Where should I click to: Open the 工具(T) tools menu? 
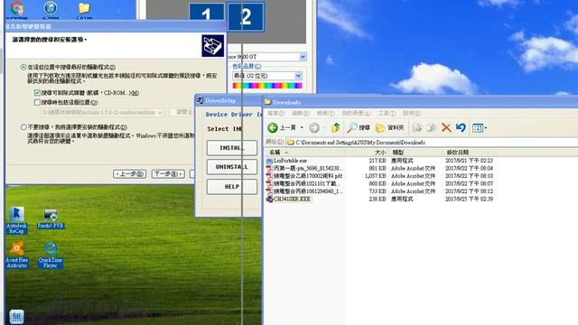[x=387, y=113]
